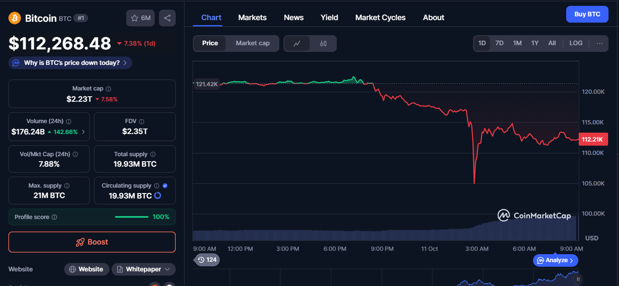The height and width of the screenshot is (286, 619).
Task: Select the 7D time range
Action: click(x=499, y=43)
